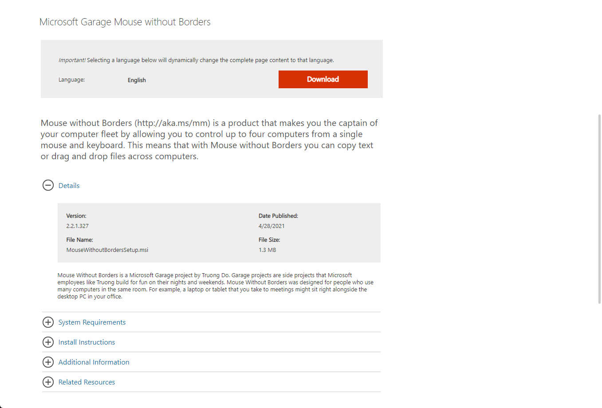
Task: Click the Version: label
Action: (76, 216)
